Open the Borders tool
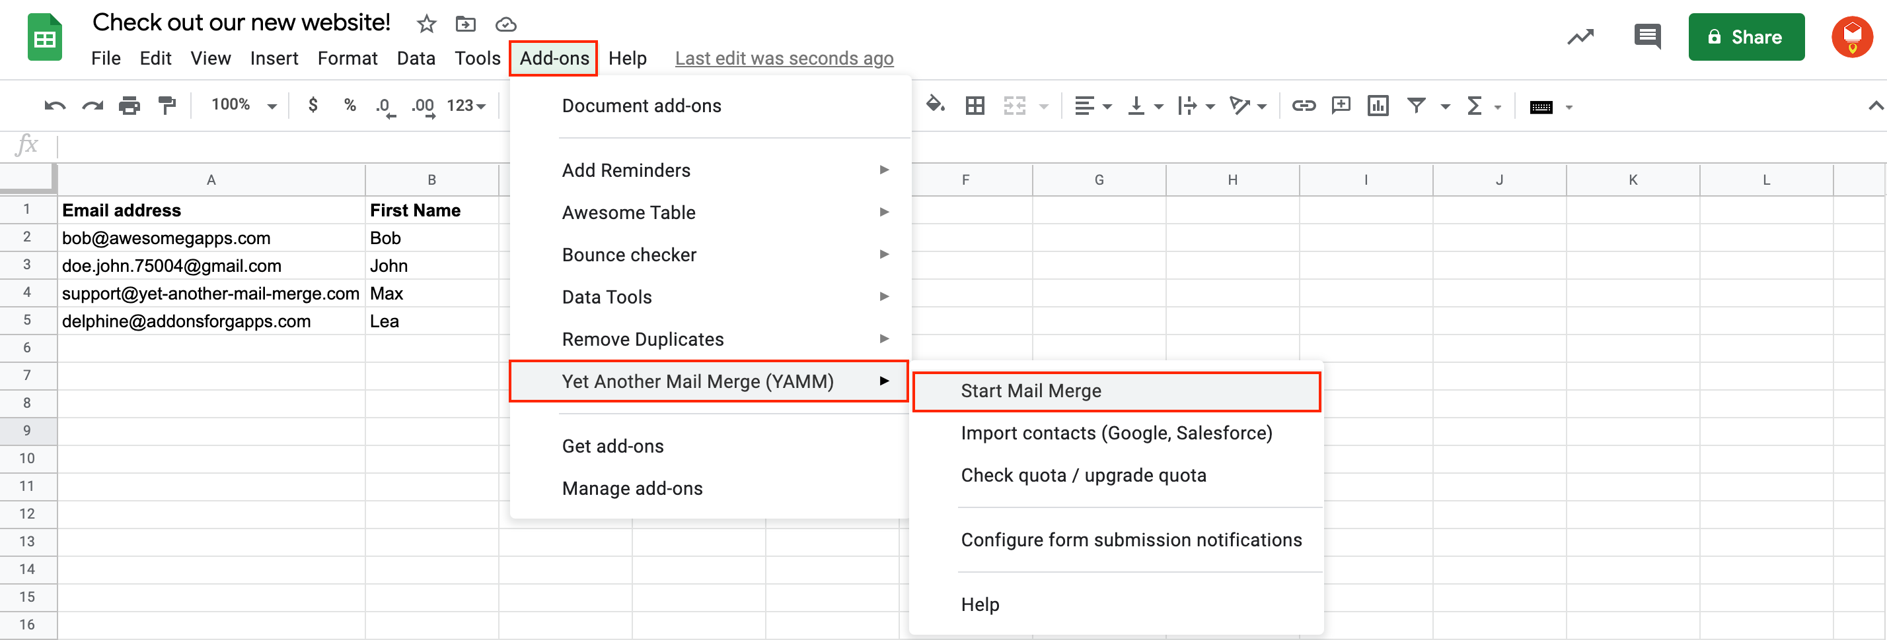 [975, 106]
